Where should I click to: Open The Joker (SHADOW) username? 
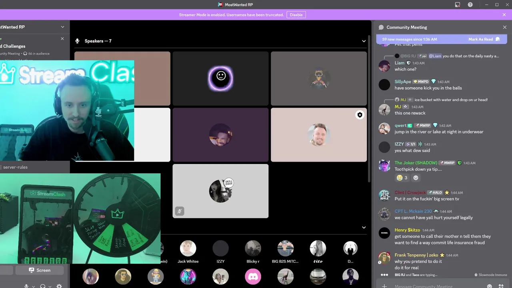tap(416, 163)
